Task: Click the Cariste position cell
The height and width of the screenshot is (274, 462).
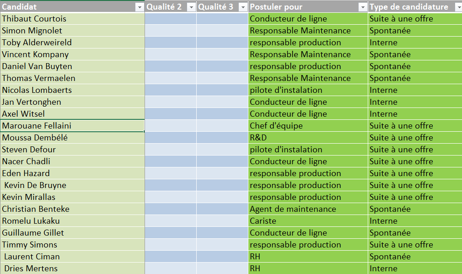Action: tap(308, 221)
